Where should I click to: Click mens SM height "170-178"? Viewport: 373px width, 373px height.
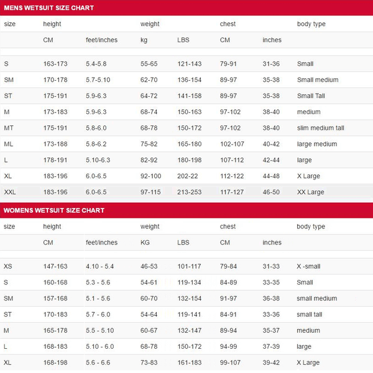click(55, 80)
